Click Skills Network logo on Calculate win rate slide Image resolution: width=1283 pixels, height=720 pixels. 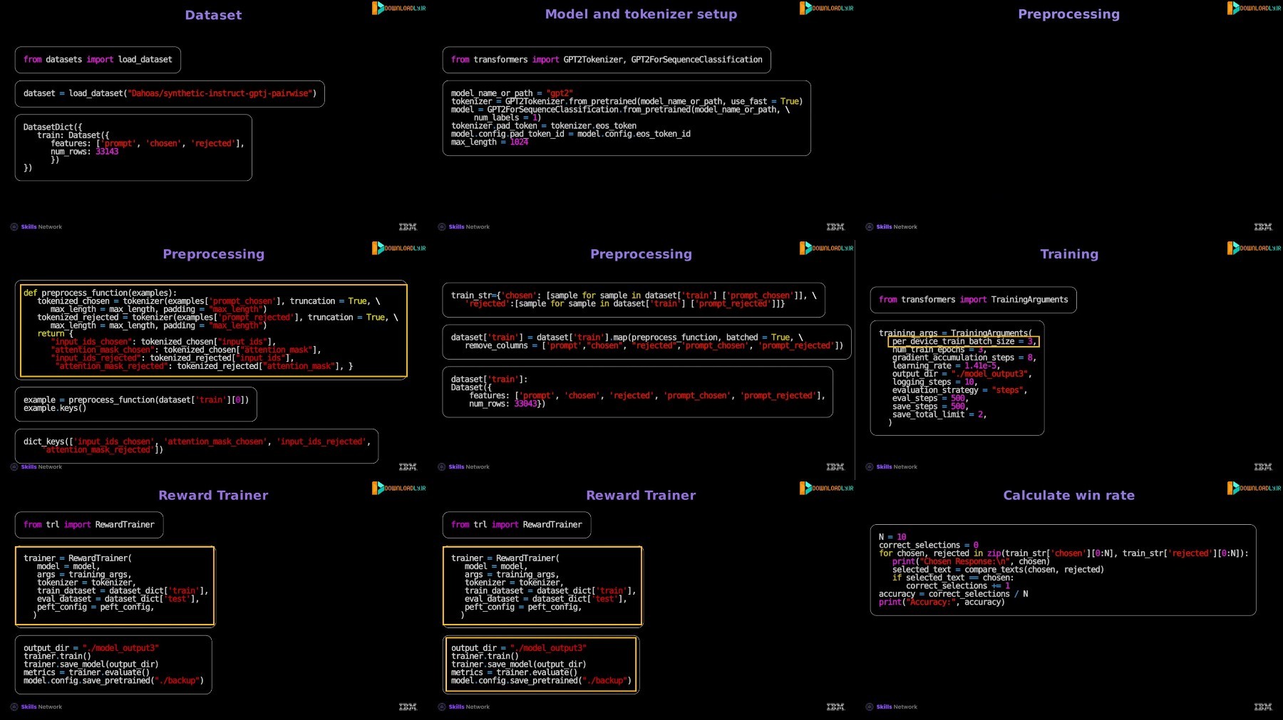(x=892, y=707)
